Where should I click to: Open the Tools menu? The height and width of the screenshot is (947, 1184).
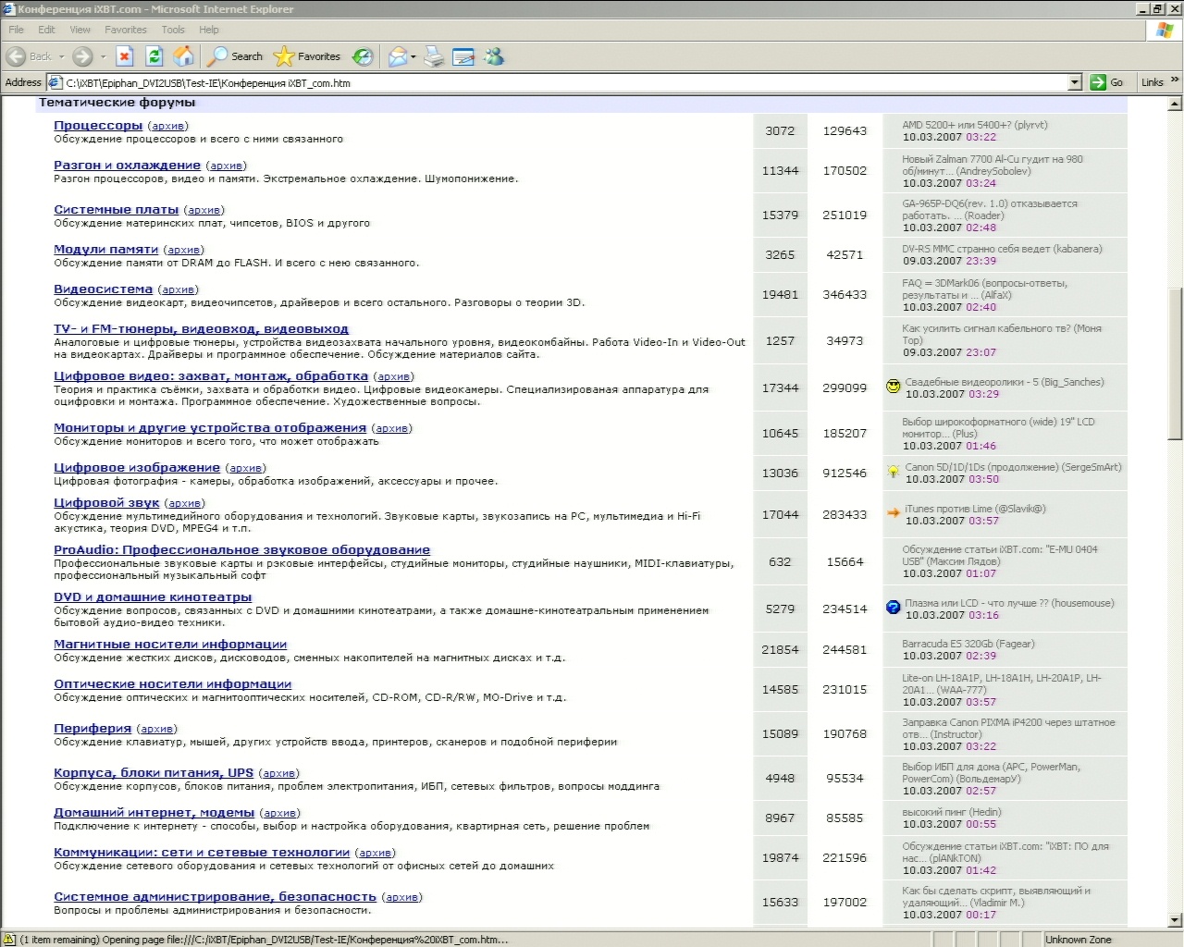tap(173, 30)
